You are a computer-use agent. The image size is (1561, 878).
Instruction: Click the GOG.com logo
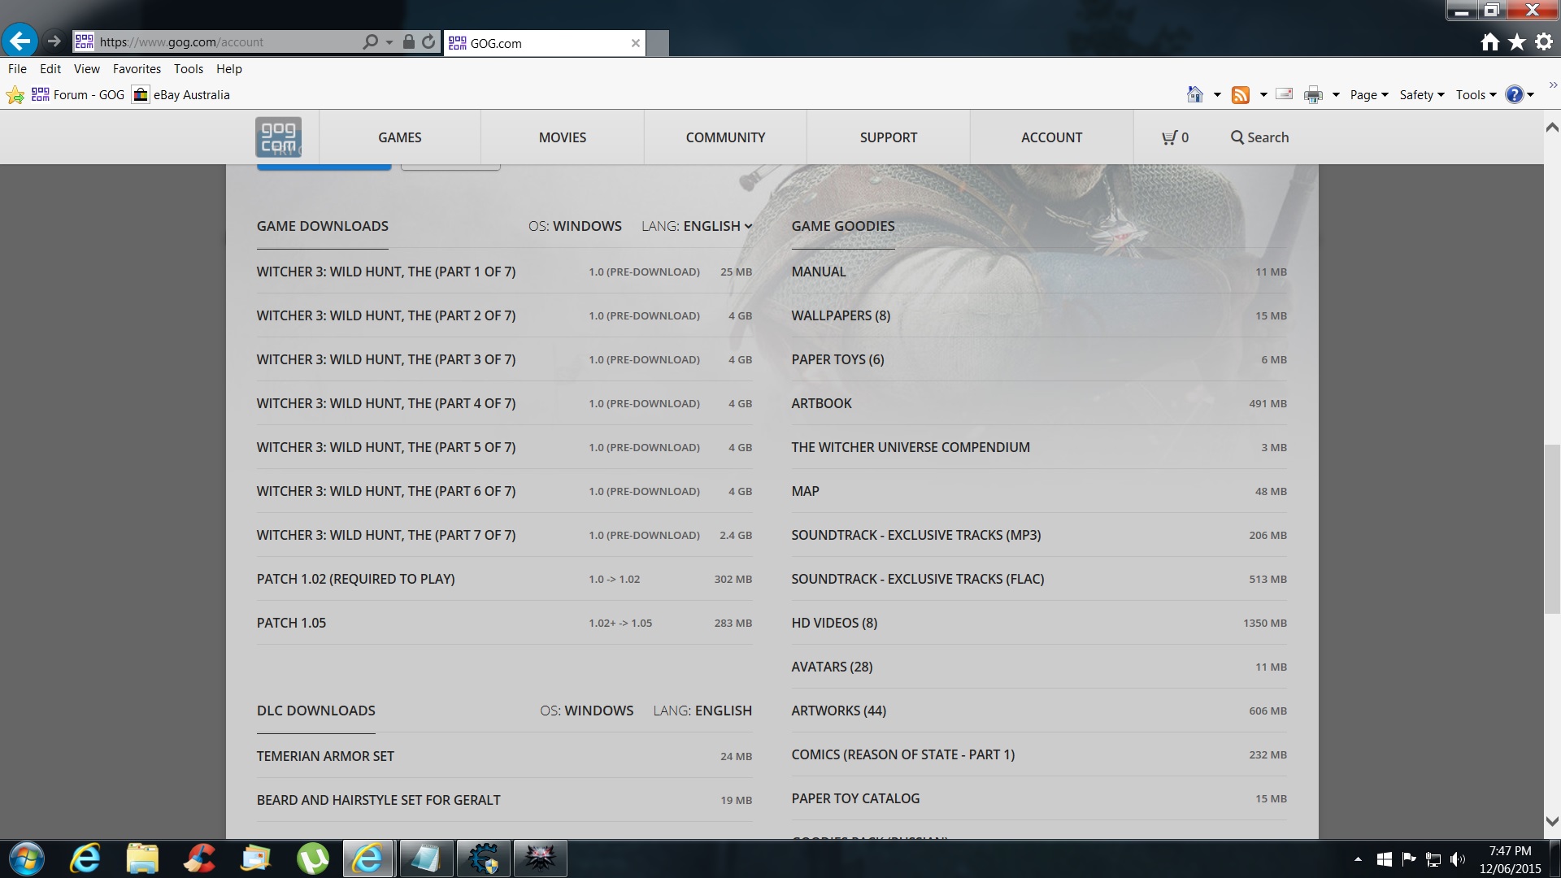(x=278, y=137)
